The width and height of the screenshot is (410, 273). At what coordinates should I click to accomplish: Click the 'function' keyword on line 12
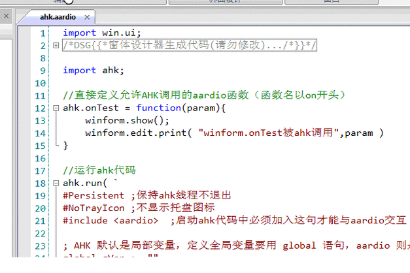pyautogui.click(x=159, y=108)
